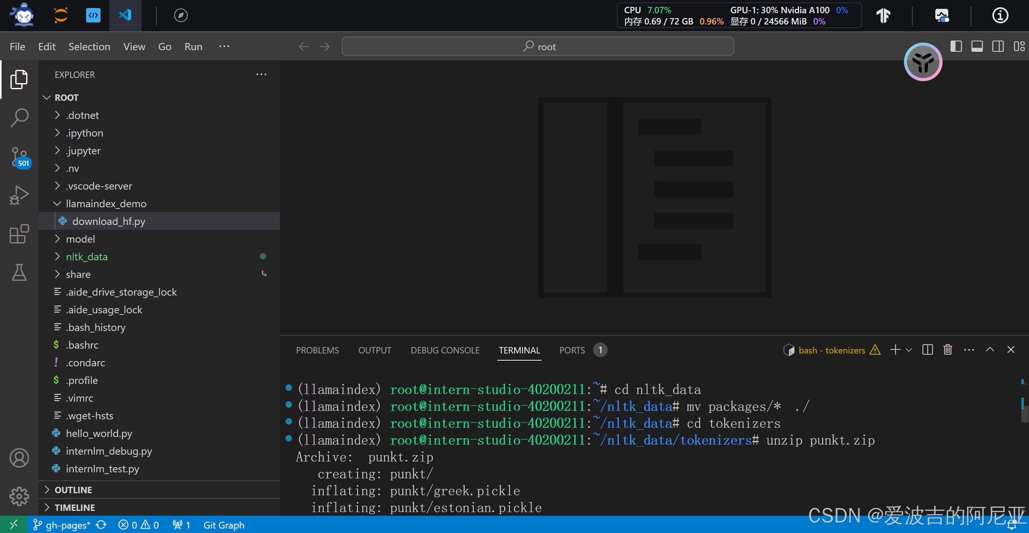
Task: Expand the OUTLINE section
Action: coord(73,490)
